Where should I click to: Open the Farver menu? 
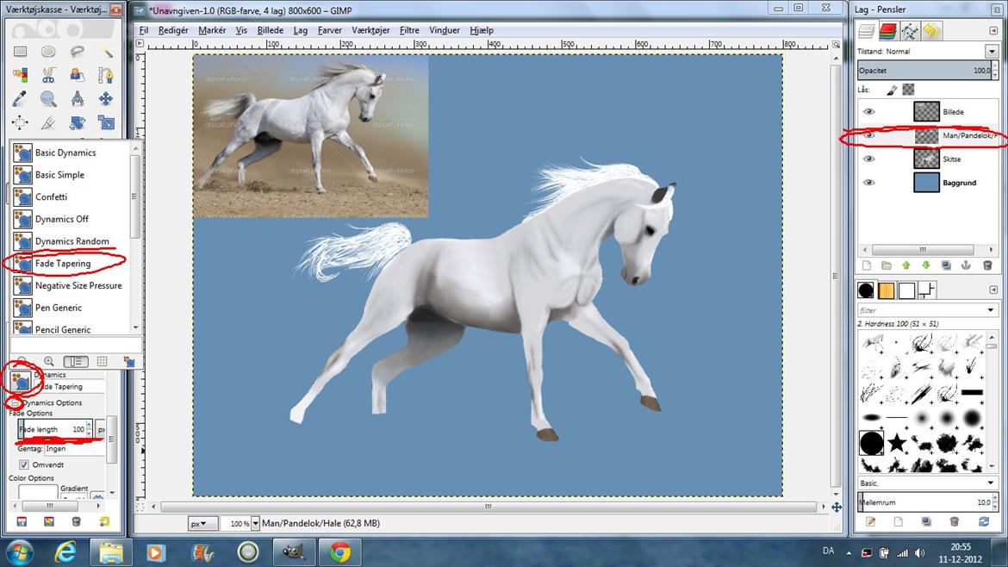[329, 30]
